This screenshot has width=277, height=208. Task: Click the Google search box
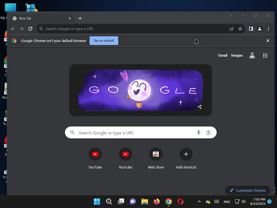[x=141, y=132]
